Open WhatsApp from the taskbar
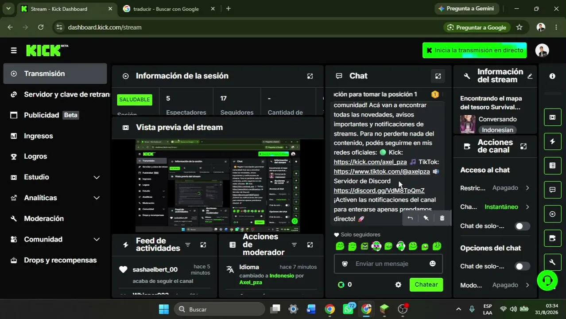Viewport: 566px width, 319px height. click(348, 309)
